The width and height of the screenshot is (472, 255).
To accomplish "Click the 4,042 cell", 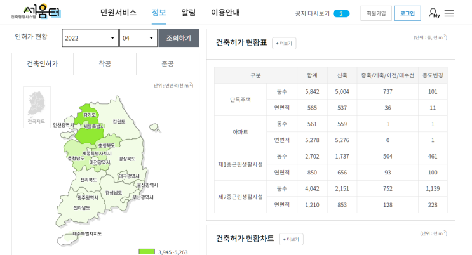I will (312, 189).
